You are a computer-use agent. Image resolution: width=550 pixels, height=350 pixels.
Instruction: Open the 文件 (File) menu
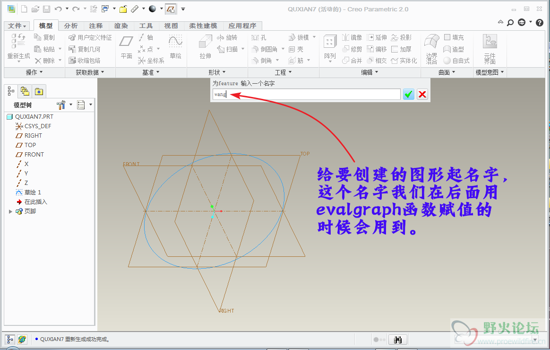coord(17,26)
